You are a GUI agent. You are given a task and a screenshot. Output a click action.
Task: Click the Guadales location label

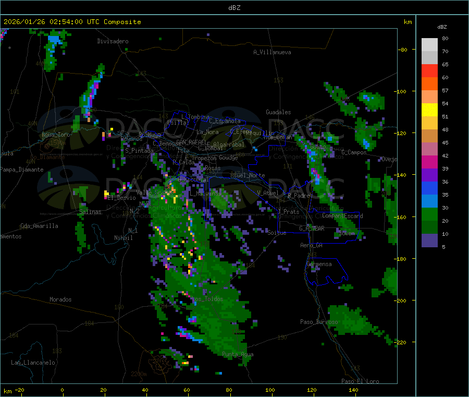(278, 112)
